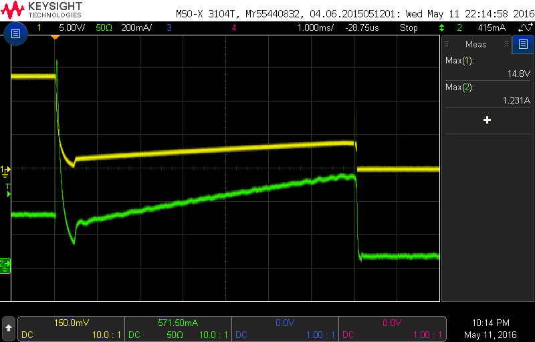
Task: Click the Keysight Technologies logo
Action: [x=41, y=10]
